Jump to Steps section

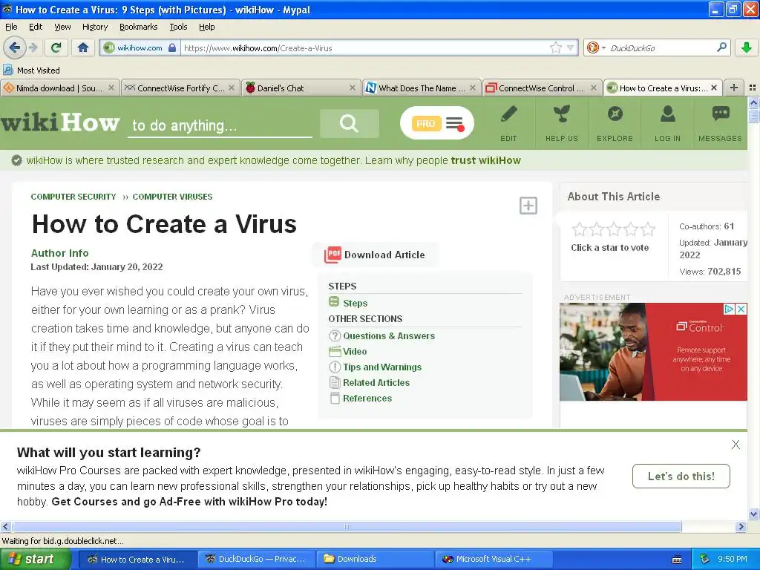click(355, 303)
